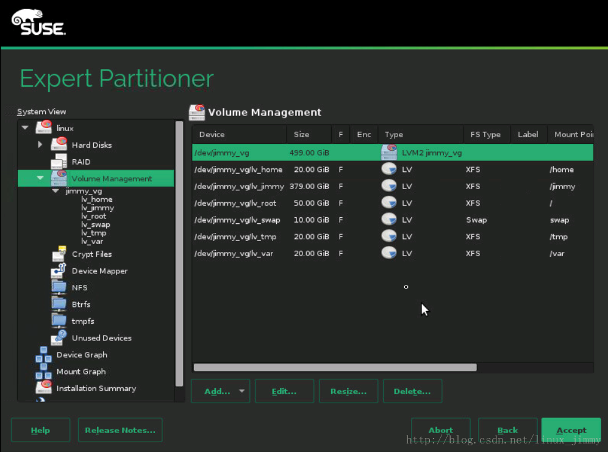
Task: Click the System View vertical scrollbar
Action: click(x=179, y=254)
